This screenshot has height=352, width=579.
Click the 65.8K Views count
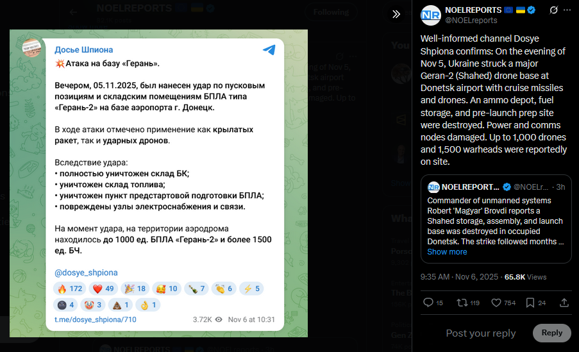pos(525,277)
